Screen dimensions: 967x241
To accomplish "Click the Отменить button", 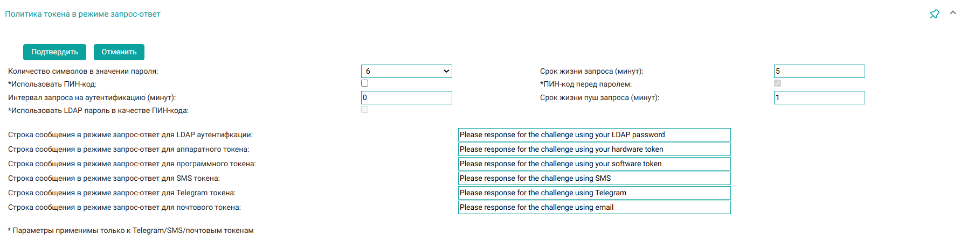I will 119,52.
